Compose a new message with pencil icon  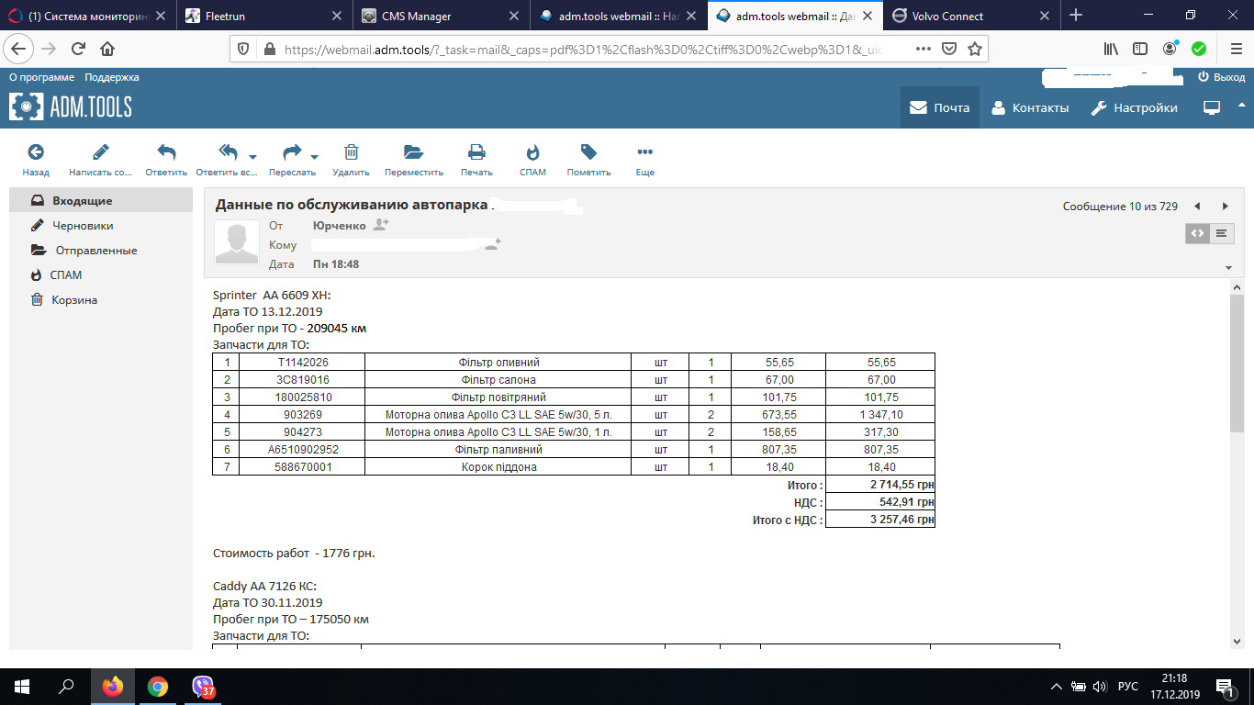click(x=100, y=152)
